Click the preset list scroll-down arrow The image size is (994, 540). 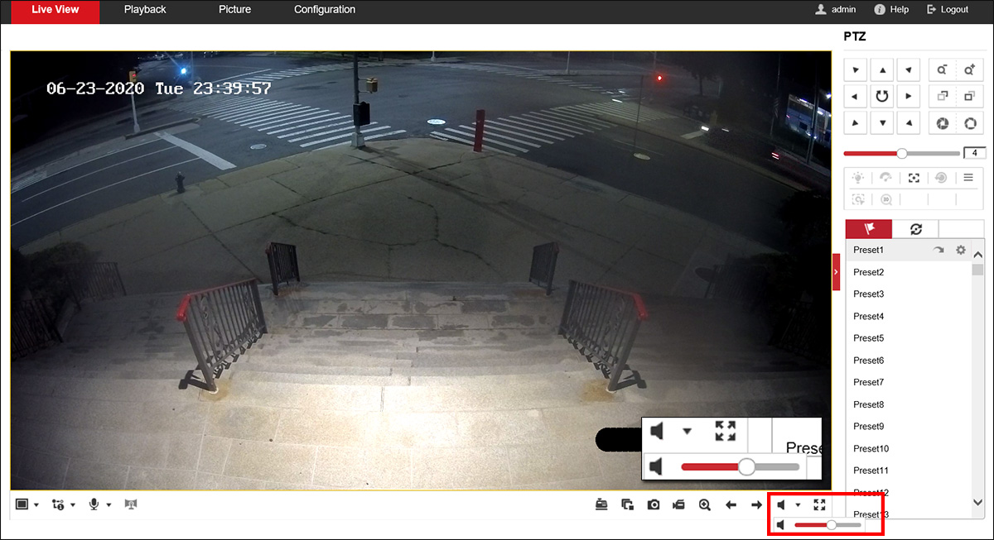(977, 502)
